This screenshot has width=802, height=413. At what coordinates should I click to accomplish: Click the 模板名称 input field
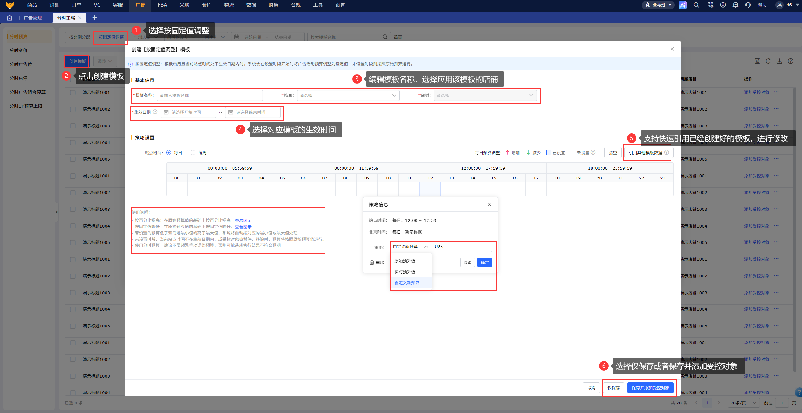(210, 95)
